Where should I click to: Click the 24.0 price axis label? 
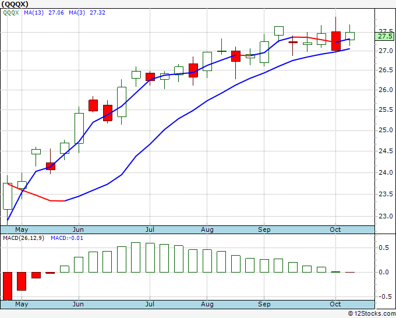(386, 172)
